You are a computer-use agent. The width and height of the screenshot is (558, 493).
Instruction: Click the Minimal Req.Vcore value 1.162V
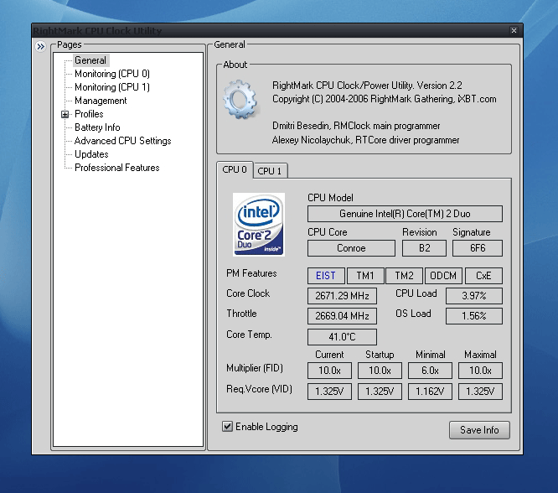[x=430, y=392]
